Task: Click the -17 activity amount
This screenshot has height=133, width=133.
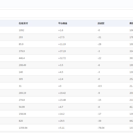Action: (x=99, y=114)
